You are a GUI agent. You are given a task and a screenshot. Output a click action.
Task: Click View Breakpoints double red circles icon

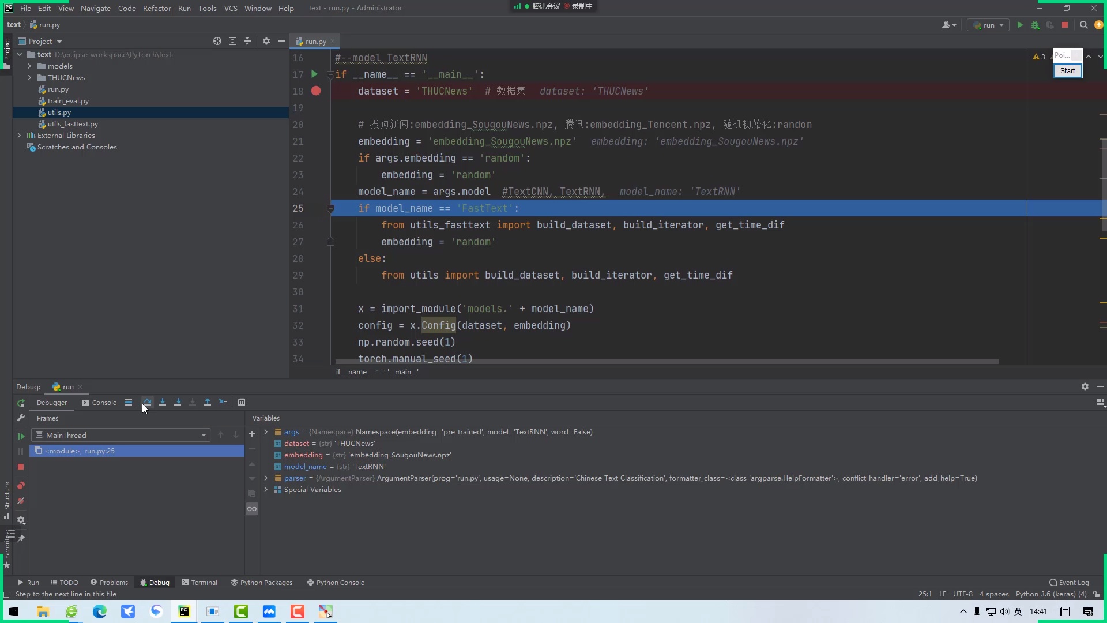click(21, 486)
